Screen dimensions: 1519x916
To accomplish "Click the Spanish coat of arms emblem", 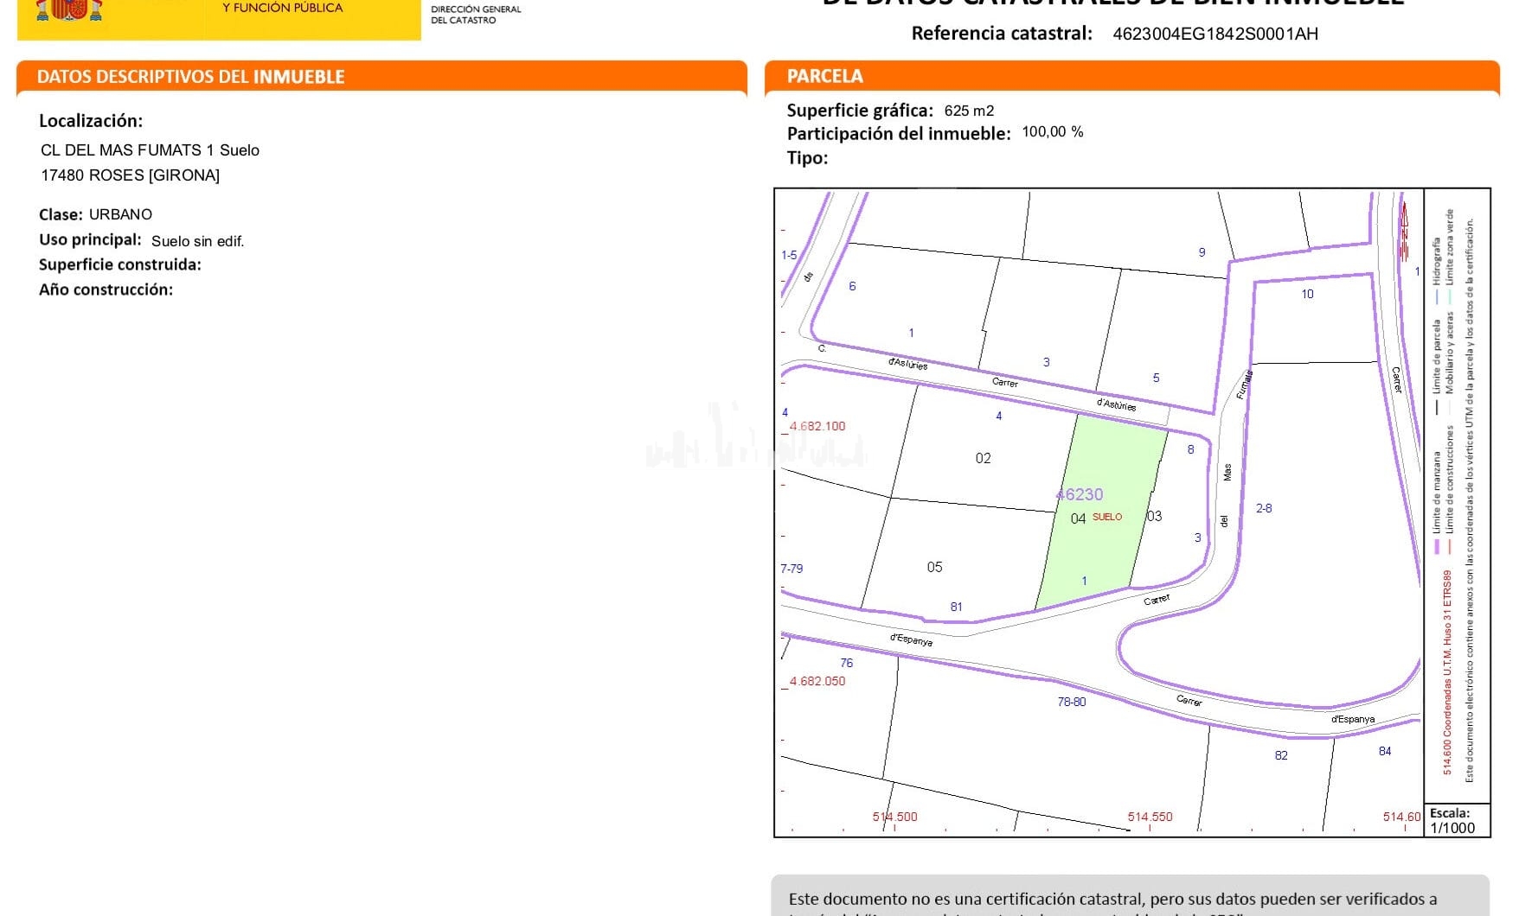I will [69, 10].
